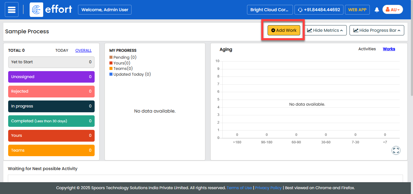Click the effort logo icon
413x194 pixels.
[x=36, y=10]
